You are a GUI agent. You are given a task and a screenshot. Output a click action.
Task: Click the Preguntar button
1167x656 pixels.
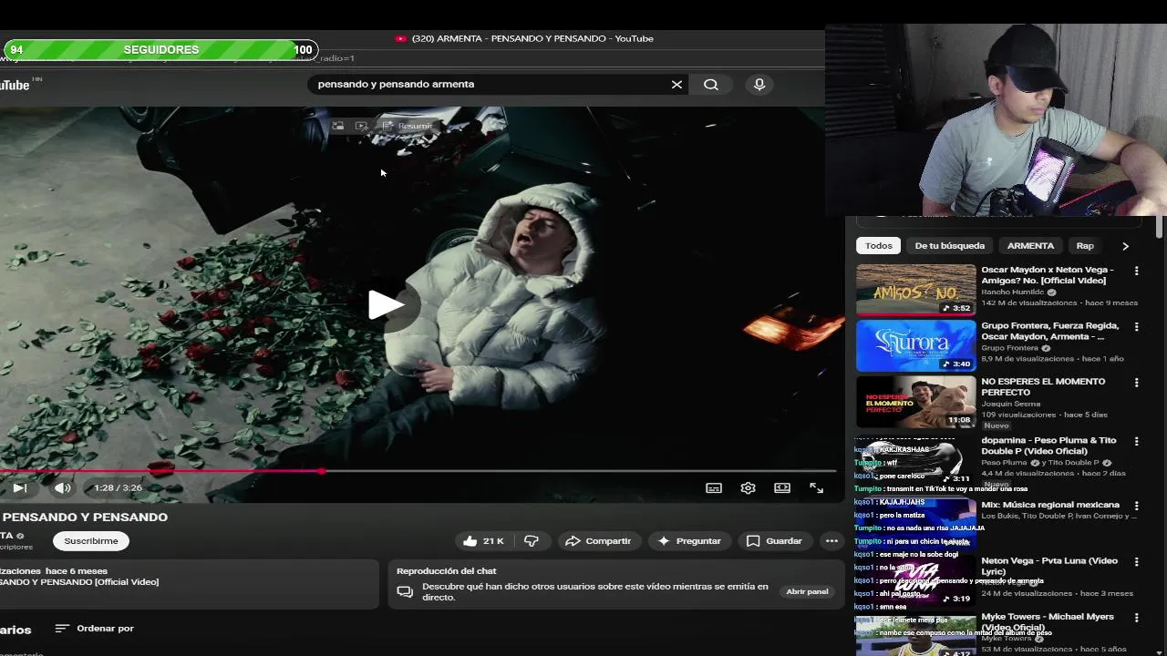pos(689,541)
